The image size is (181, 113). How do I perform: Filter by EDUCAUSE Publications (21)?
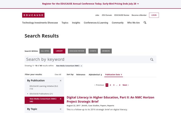[x=41, y=94]
